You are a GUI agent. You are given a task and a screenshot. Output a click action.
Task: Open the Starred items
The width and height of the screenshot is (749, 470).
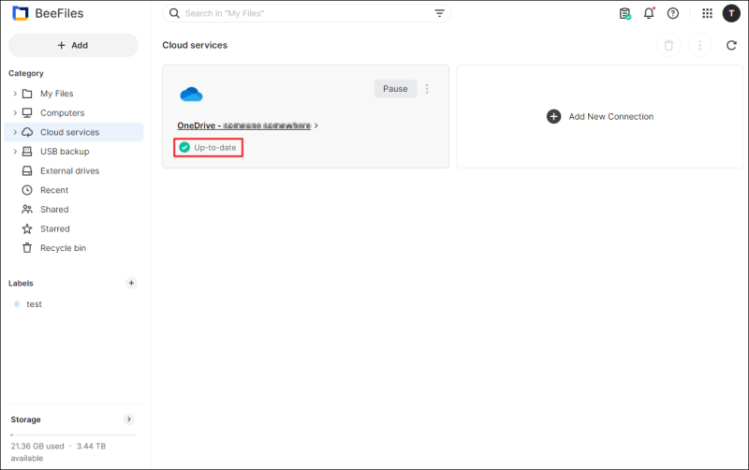pos(55,228)
